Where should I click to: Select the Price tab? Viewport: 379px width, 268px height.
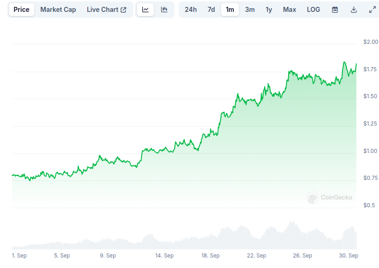[21, 10]
